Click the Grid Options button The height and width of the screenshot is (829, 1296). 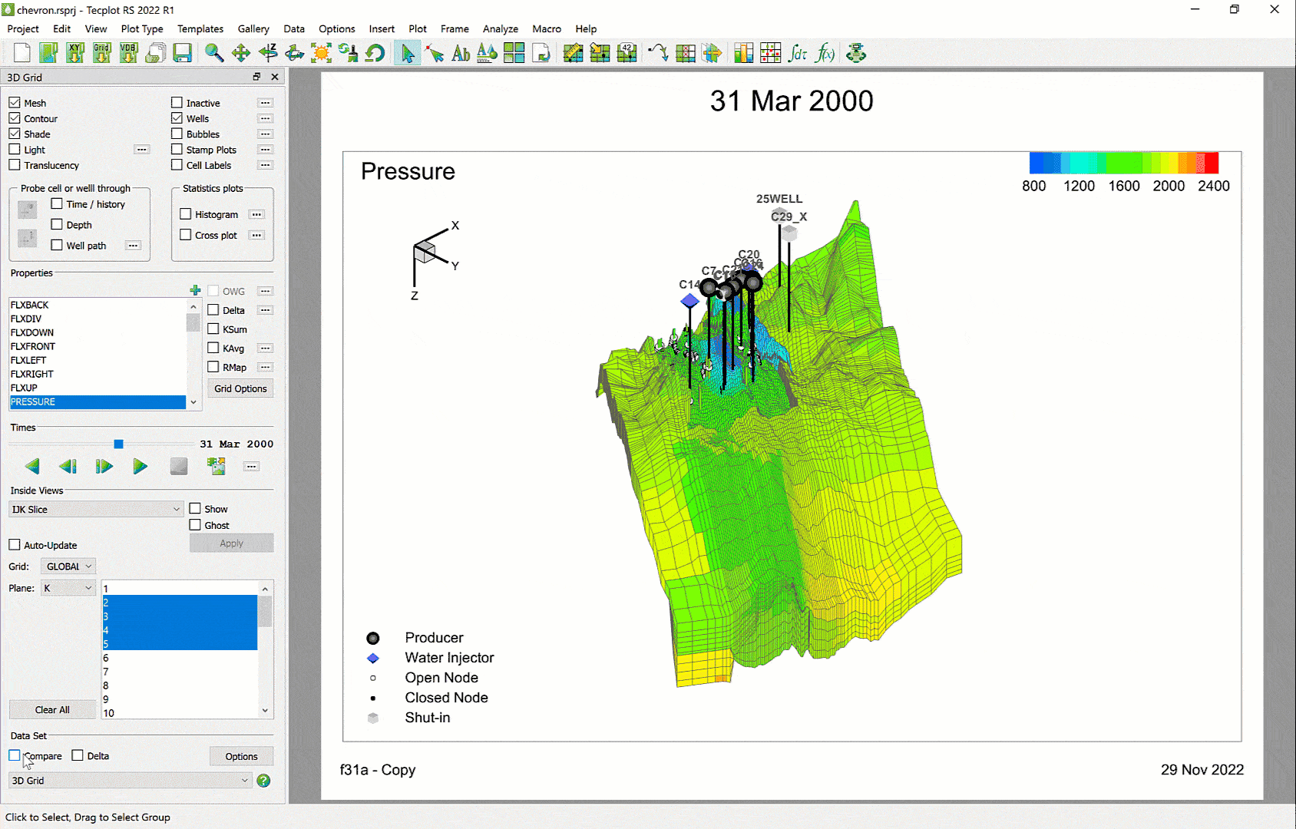pos(240,388)
